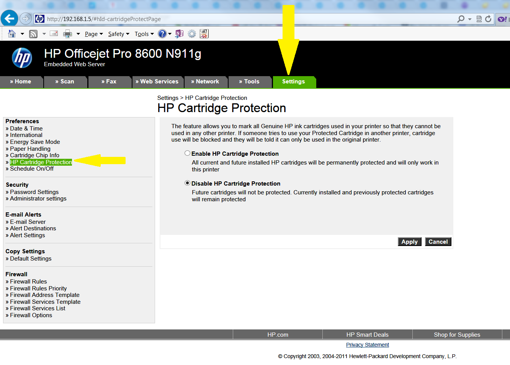Click the HP favicon in the address bar
The width and height of the screenshot is (510, 365).
(x=40, y=19)
